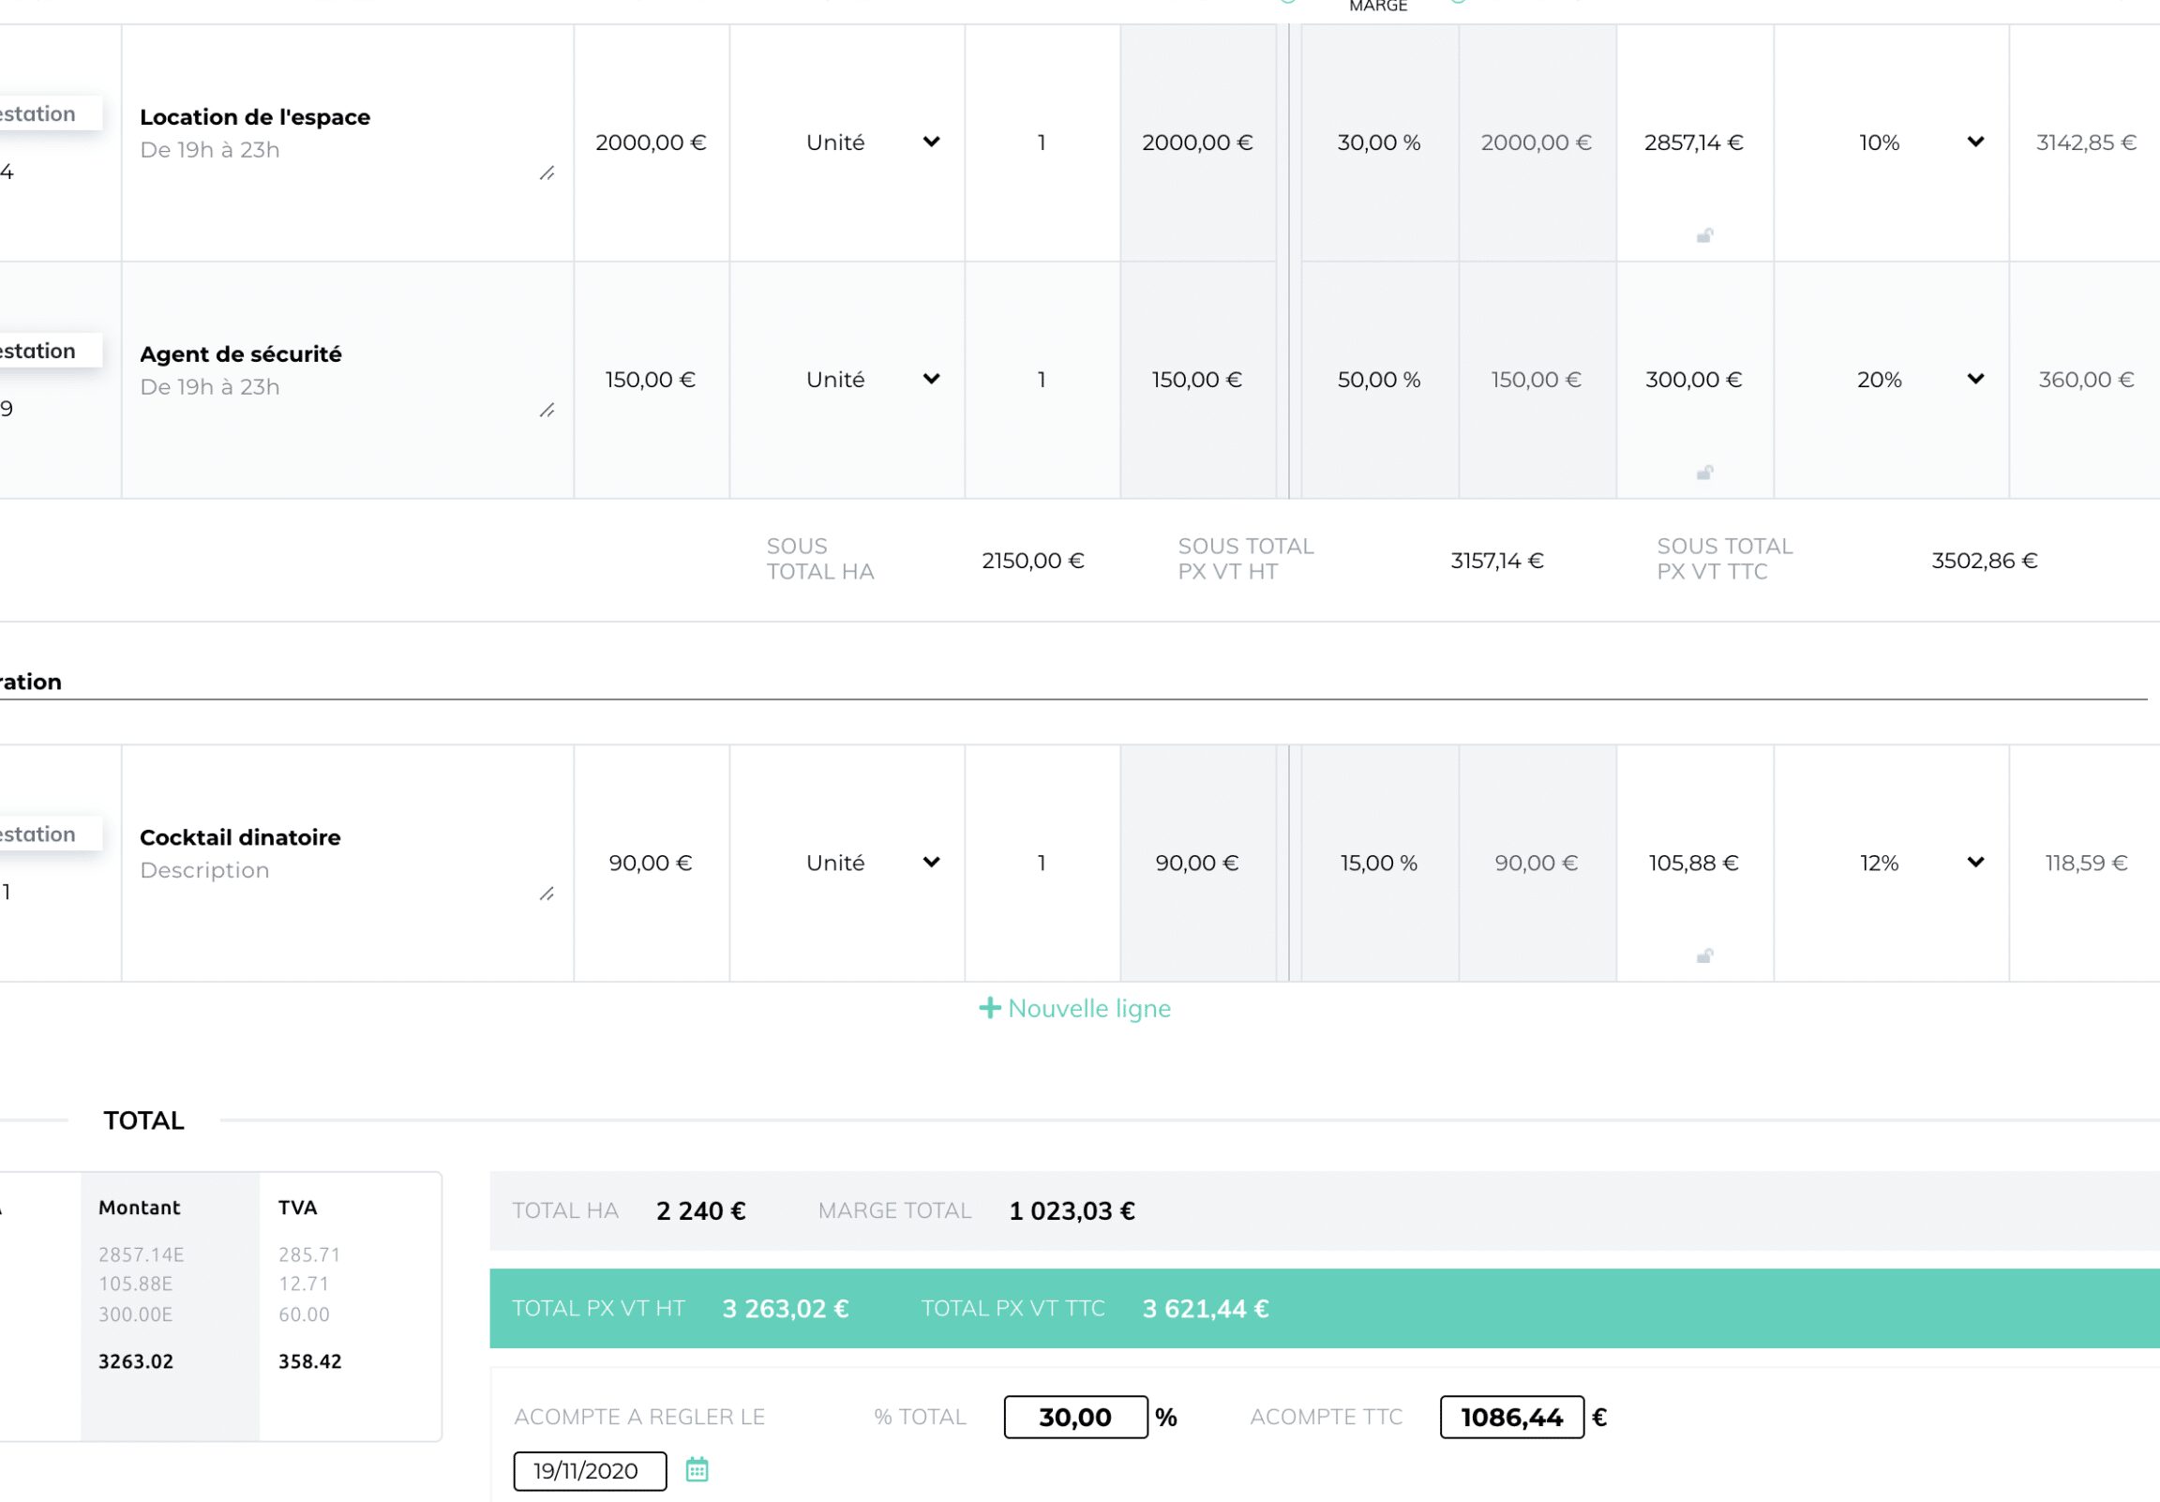Click the Montant column header
Viewport: 2160px width, 1502px height.
pyautogui.click(x=140, y=1209)
